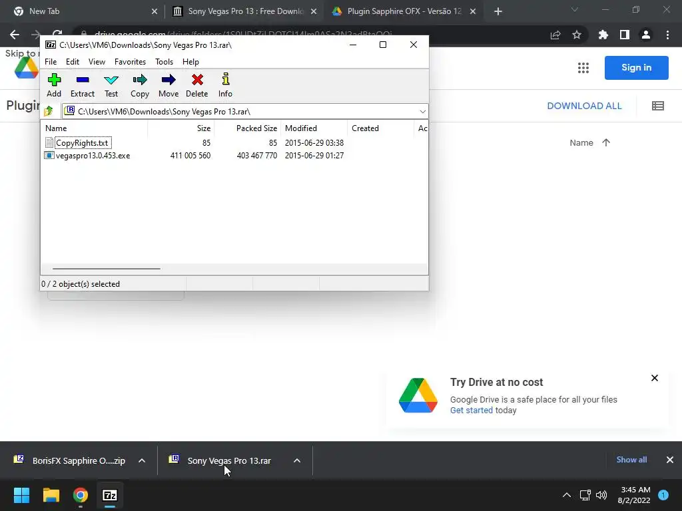Go back in Chrome
This screenshot has height=511, width=682.
click(15, 35)
